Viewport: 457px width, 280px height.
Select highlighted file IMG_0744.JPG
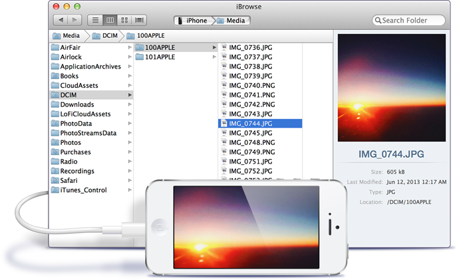[260, 124]
